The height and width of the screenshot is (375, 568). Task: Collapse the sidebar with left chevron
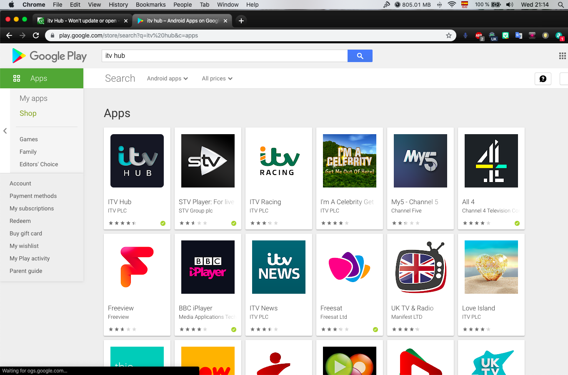coord(5,131)
